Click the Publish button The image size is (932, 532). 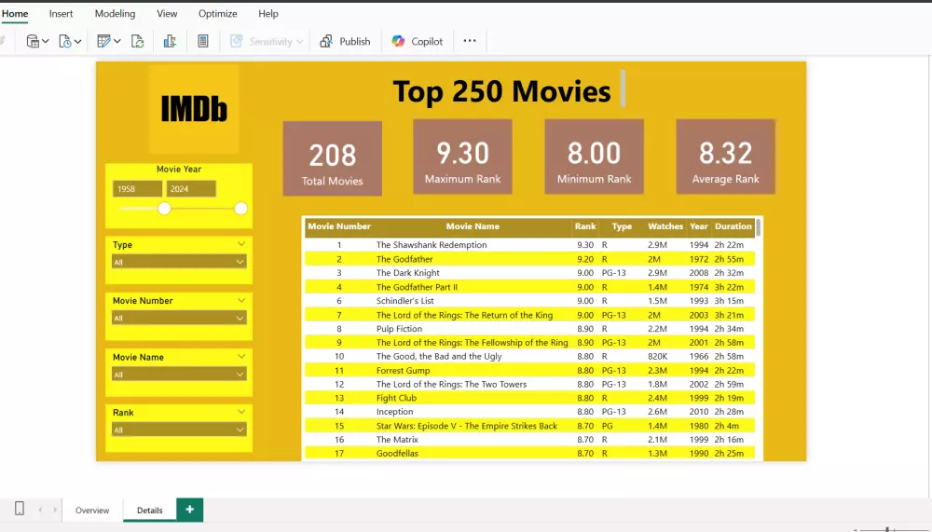(x=346, y=41)
